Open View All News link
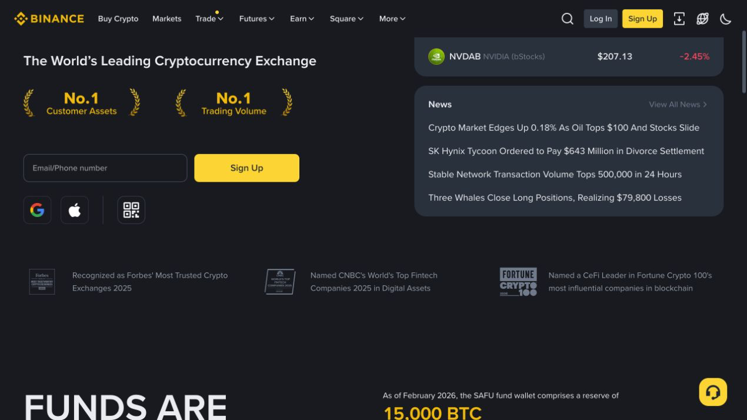Image resolution: width=747 pixels, height=420 pixels. (x=678, y=104)
